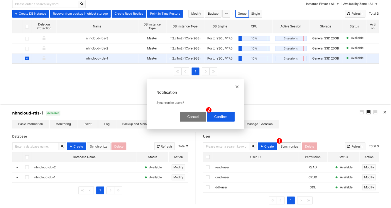Click the search icon in the database name field
Image resolution: width=391 pixels, height=208 pixels.
point(62,146)
